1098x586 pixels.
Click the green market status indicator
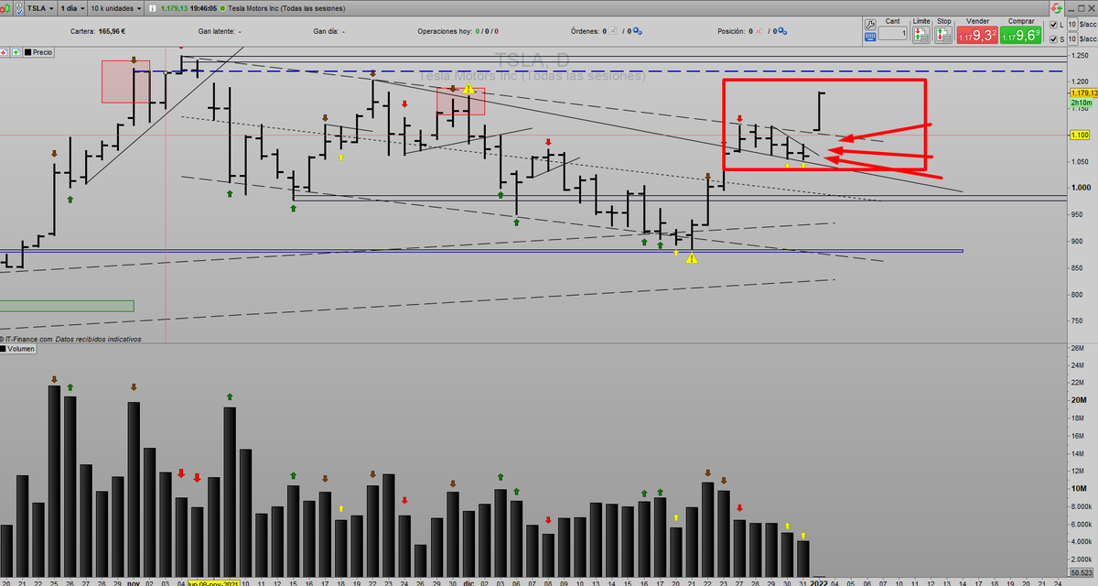tap(222, 8)
